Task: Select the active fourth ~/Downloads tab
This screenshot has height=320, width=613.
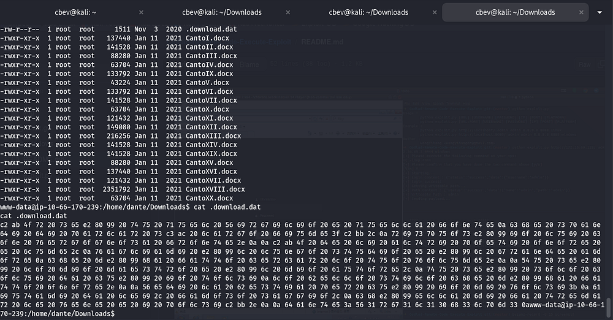Action: [515, 12]
